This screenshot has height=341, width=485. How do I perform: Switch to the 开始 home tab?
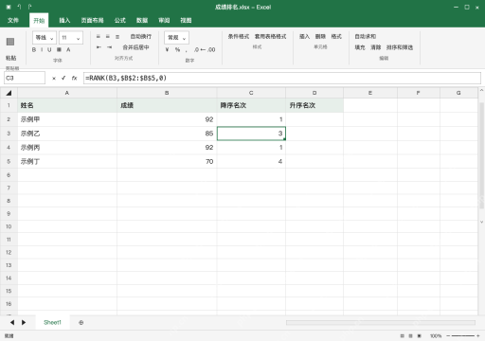[x=39, y=21]
